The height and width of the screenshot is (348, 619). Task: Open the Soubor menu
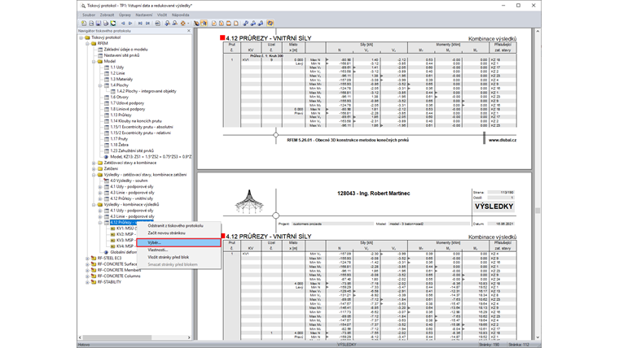pyautogui.click(x=89, y=15)
